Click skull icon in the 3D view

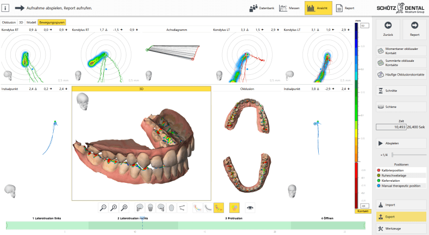(83, 101)
